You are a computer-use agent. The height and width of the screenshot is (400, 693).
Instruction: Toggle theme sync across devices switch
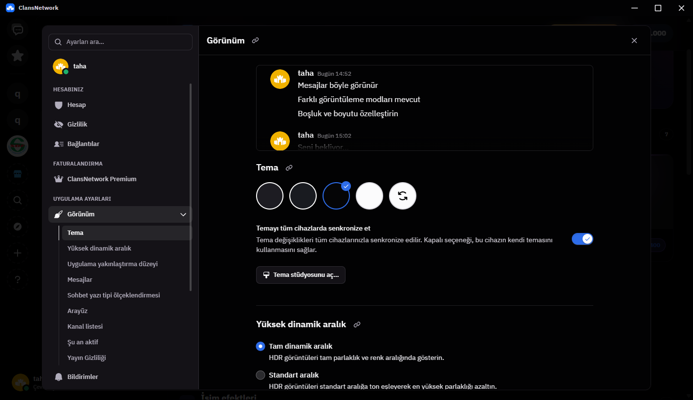[x=583, y=239]
